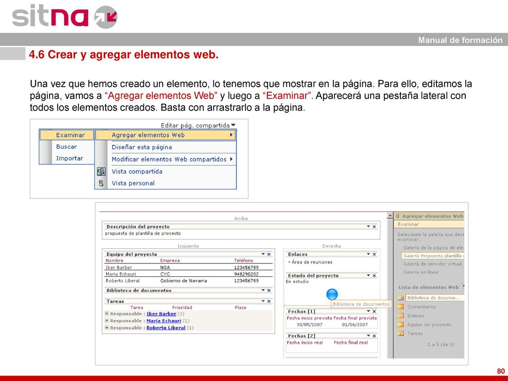508x381 pixels.
Task: Click the Enlaces list icon in pane
Action: pyautogui.click(x=401, y=316)
